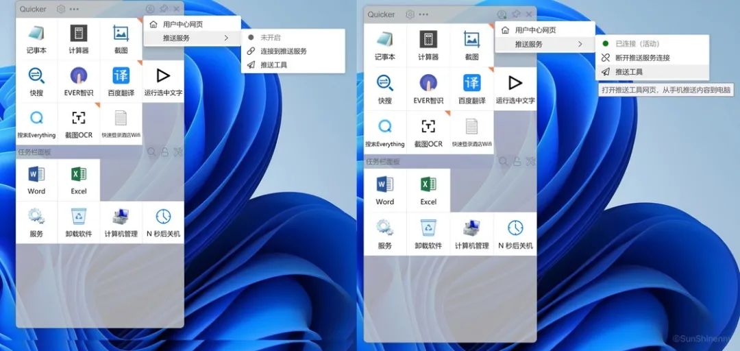Viewport: 740px width, 351px height.
Task: Open 服务 in the right Quicker panel
Action: 384,234
